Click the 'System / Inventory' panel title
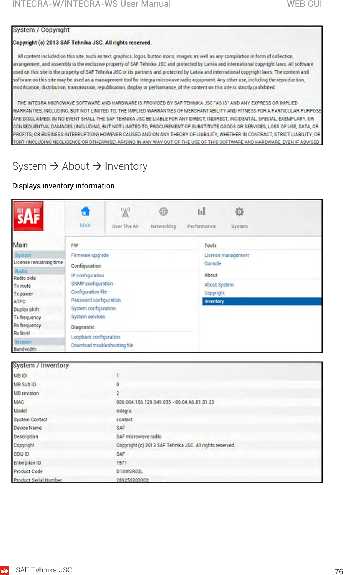Viewport: 343px width, 575px height. (41, 365)
